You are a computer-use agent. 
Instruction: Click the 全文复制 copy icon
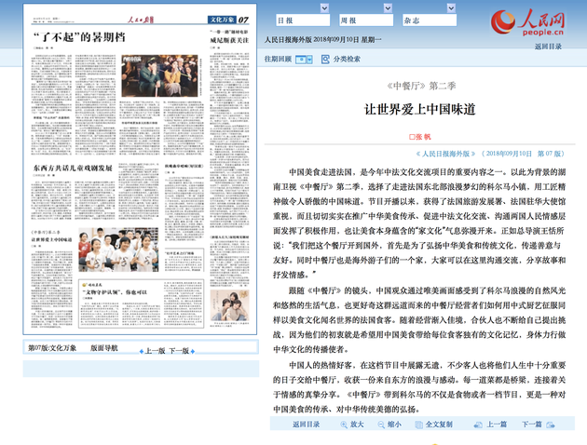pyautogui.click(x=419, y=425)
